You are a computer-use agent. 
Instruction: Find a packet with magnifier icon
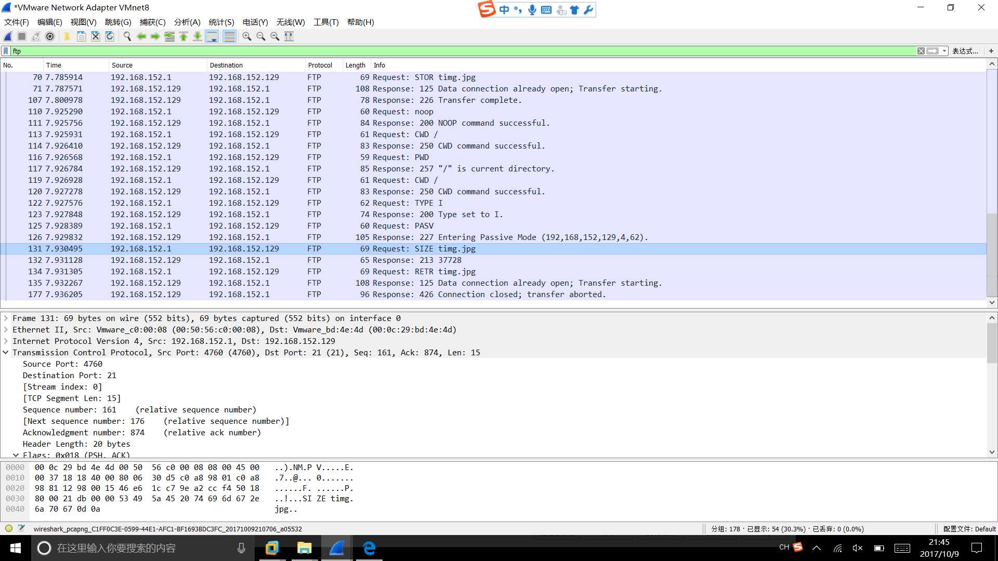(x=127, y=36)
